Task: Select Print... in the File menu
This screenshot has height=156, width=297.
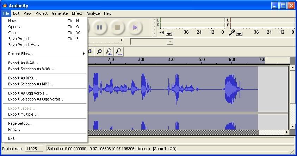Action: [x=44, y=129]
